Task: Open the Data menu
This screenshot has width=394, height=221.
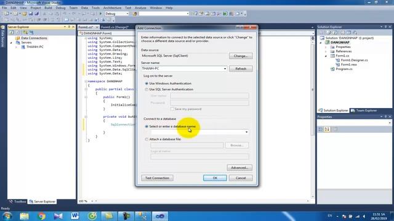Action: [84, 8]
